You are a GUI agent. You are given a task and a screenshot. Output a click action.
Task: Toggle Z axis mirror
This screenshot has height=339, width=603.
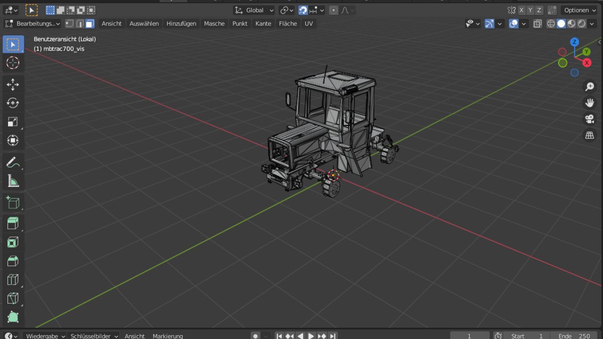coord(539,10)
